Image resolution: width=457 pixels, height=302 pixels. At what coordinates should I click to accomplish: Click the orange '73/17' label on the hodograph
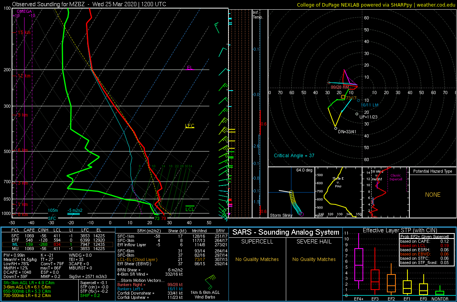[352, 98]
